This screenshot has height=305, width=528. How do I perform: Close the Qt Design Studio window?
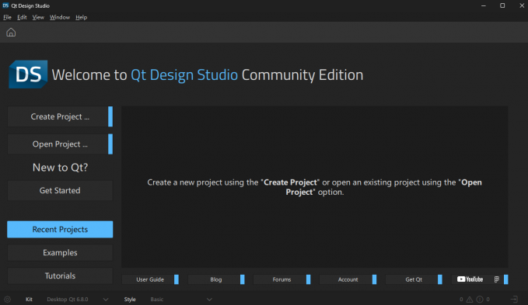[x=522, y=5]
